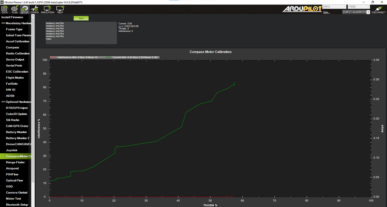Collapse the Mandatory Hardware section

16,23
